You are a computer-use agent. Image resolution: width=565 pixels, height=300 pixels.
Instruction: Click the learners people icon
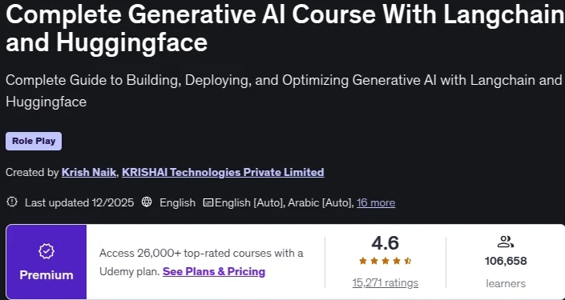506,242
